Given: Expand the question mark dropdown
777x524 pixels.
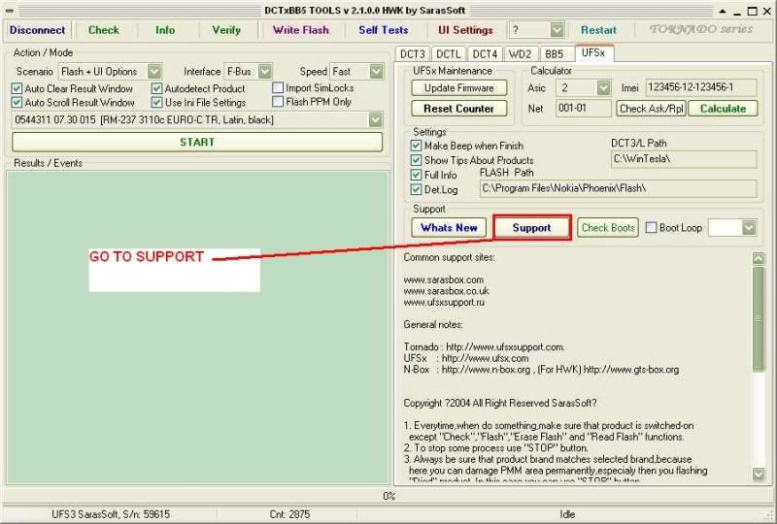Looking at the screenshot, I should (x=557, y=30).
